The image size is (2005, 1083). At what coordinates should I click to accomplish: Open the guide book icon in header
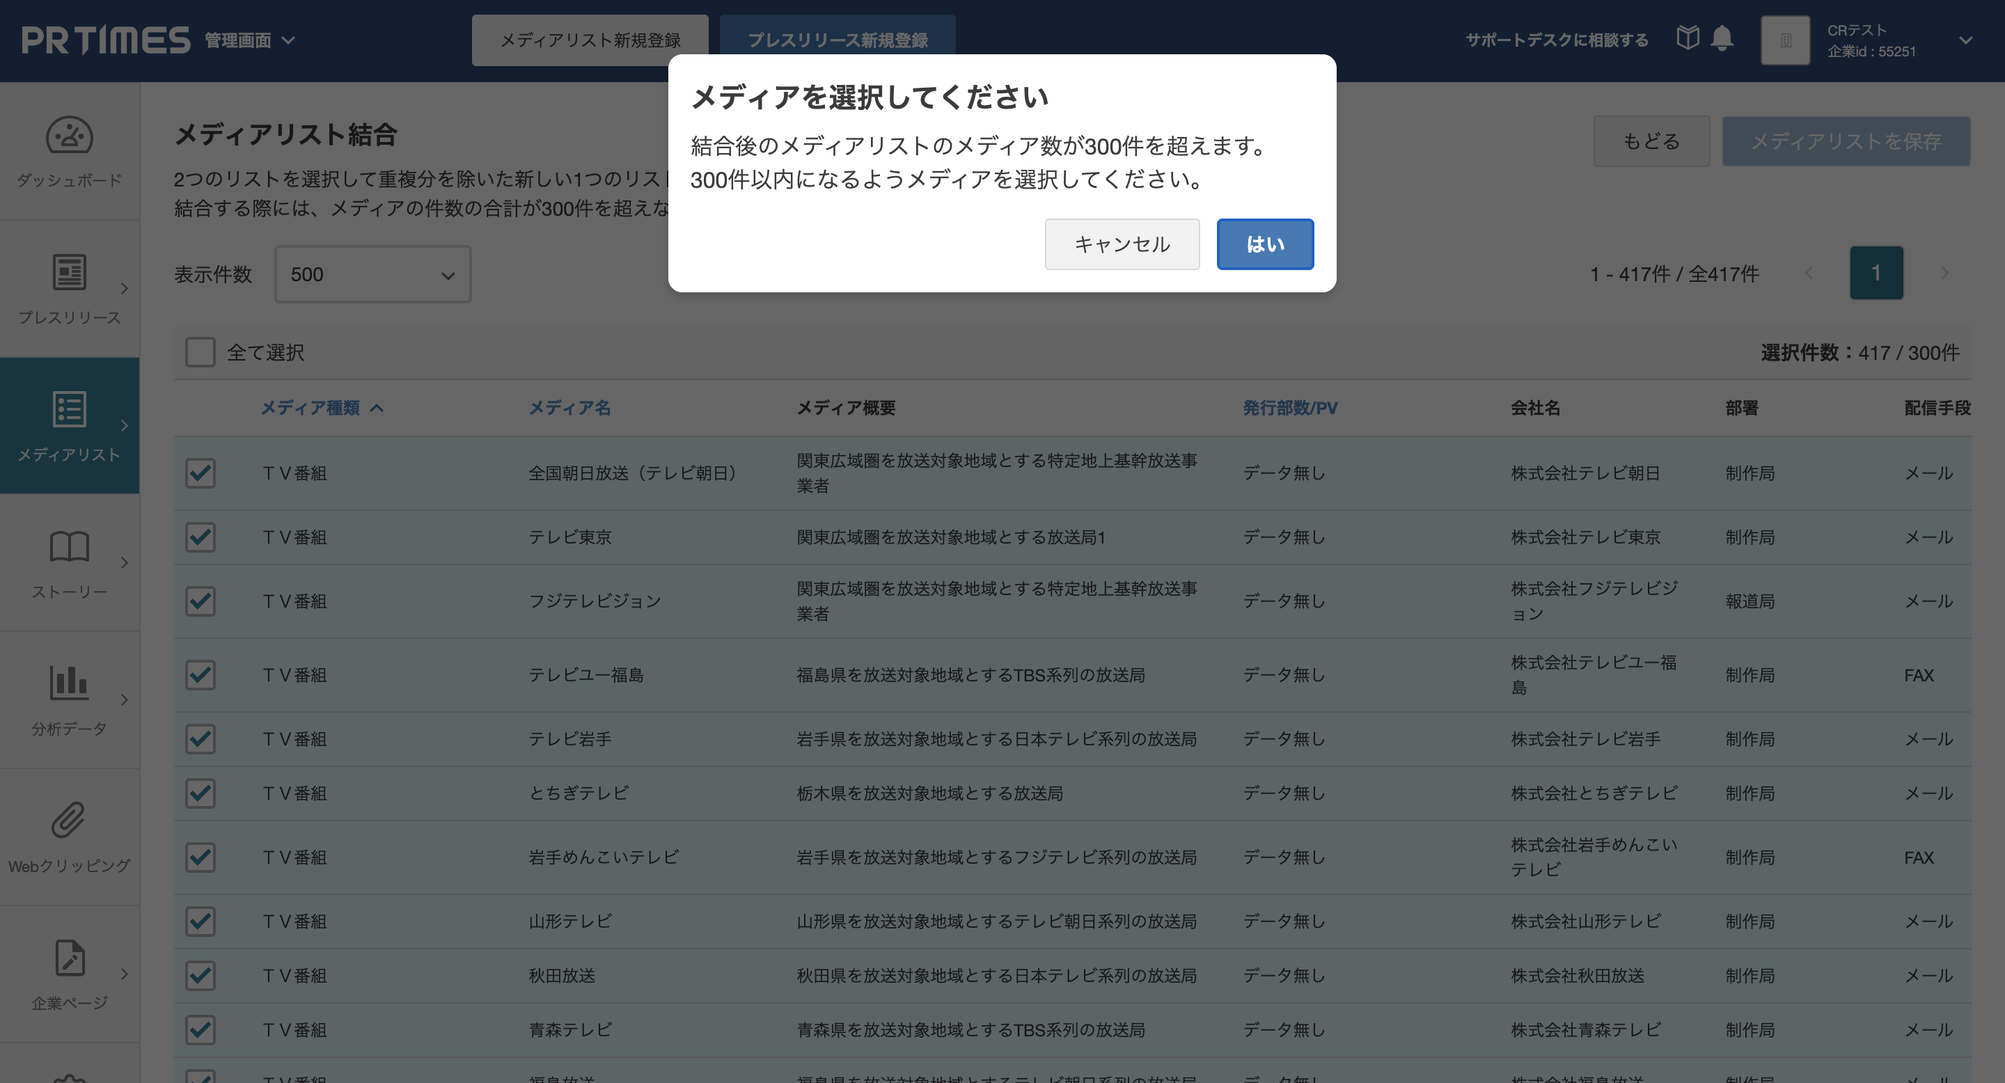pos(1688,38)
